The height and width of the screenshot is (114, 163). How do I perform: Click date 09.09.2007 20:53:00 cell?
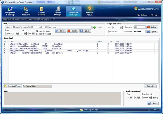click(123, 53)
